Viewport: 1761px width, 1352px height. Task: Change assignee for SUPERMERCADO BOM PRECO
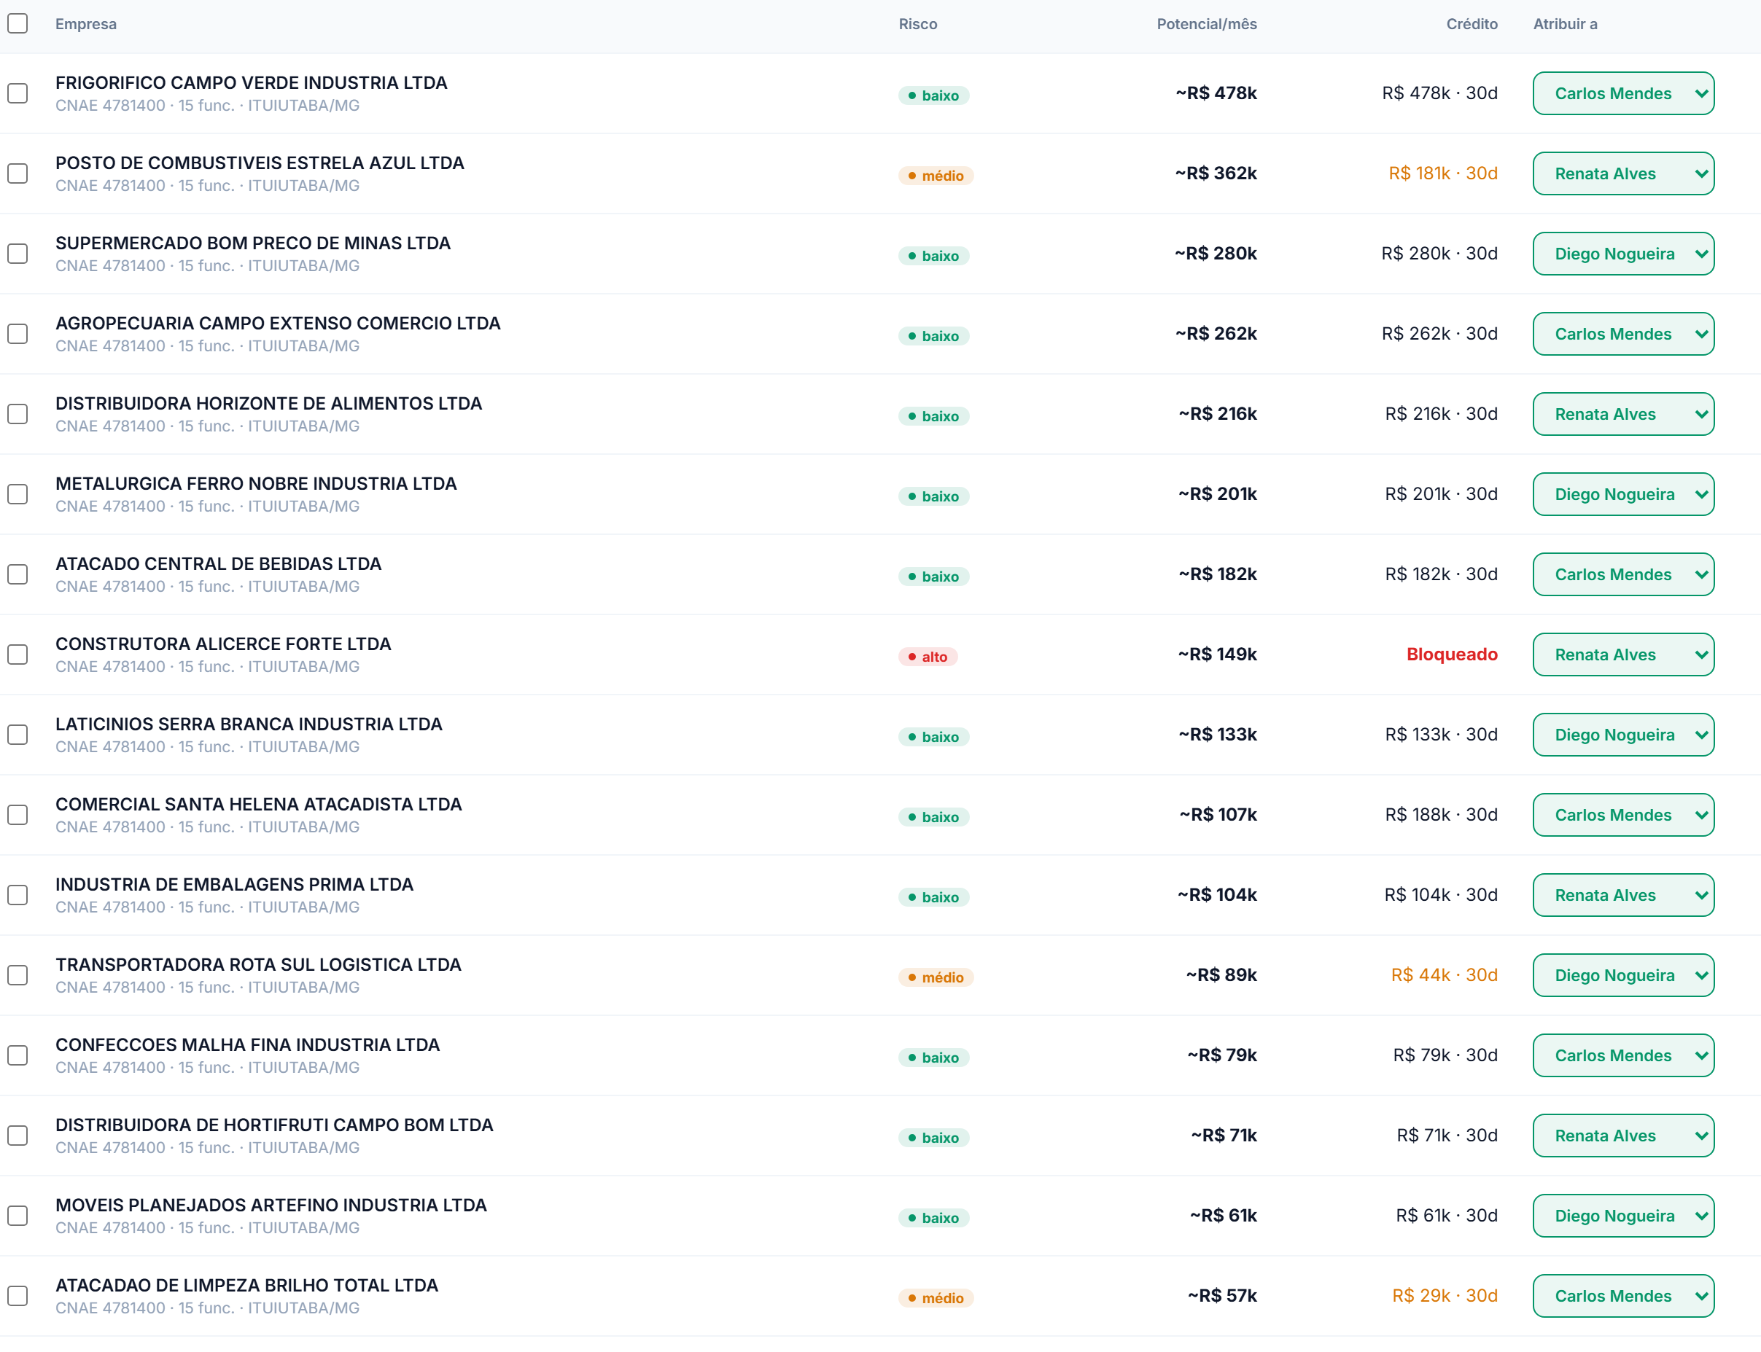tap(1623, 254)
